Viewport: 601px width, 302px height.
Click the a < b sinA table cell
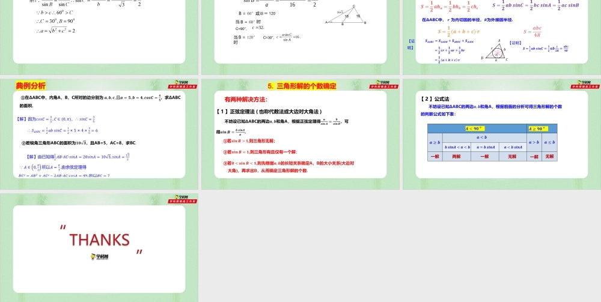click(513, 147)
